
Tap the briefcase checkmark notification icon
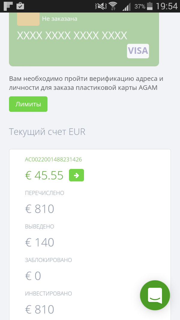tap(20, 6)
